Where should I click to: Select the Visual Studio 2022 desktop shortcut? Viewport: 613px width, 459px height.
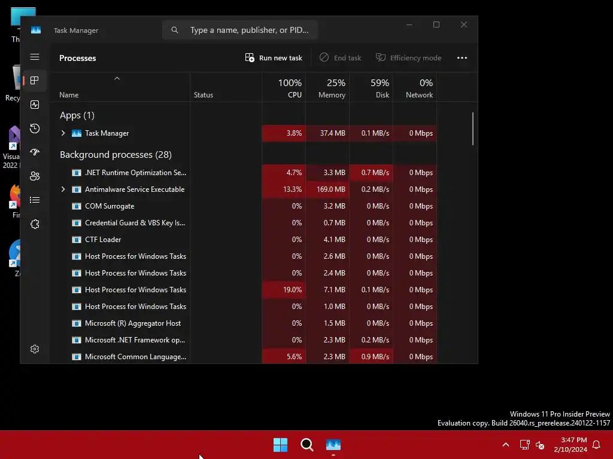pos(11,148)
